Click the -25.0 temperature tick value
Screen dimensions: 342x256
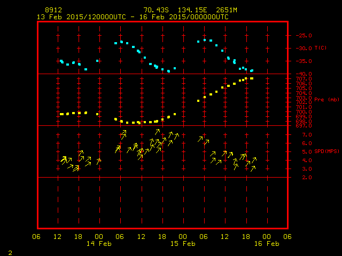[304, 36]
